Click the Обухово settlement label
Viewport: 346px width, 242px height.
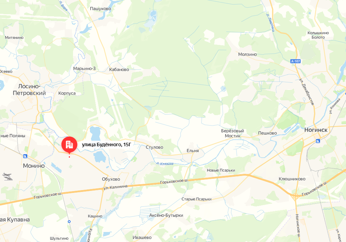(x=111, y=179)
